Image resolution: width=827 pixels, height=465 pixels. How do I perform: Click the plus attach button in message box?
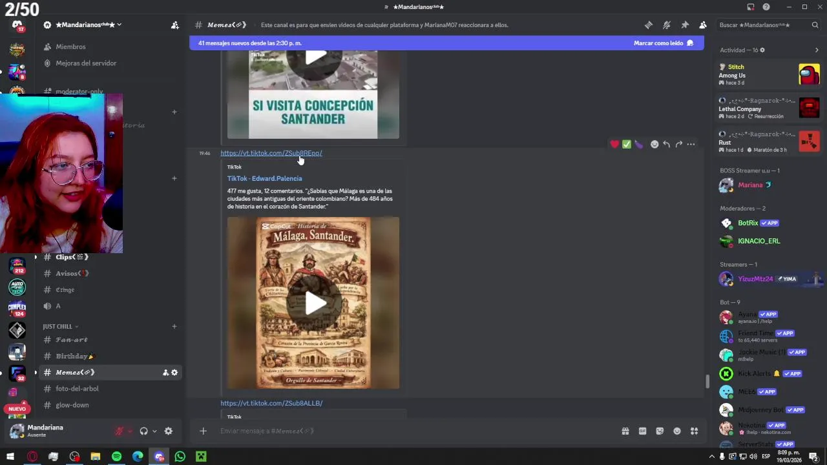pyautogui.click(x=203, y=431)
